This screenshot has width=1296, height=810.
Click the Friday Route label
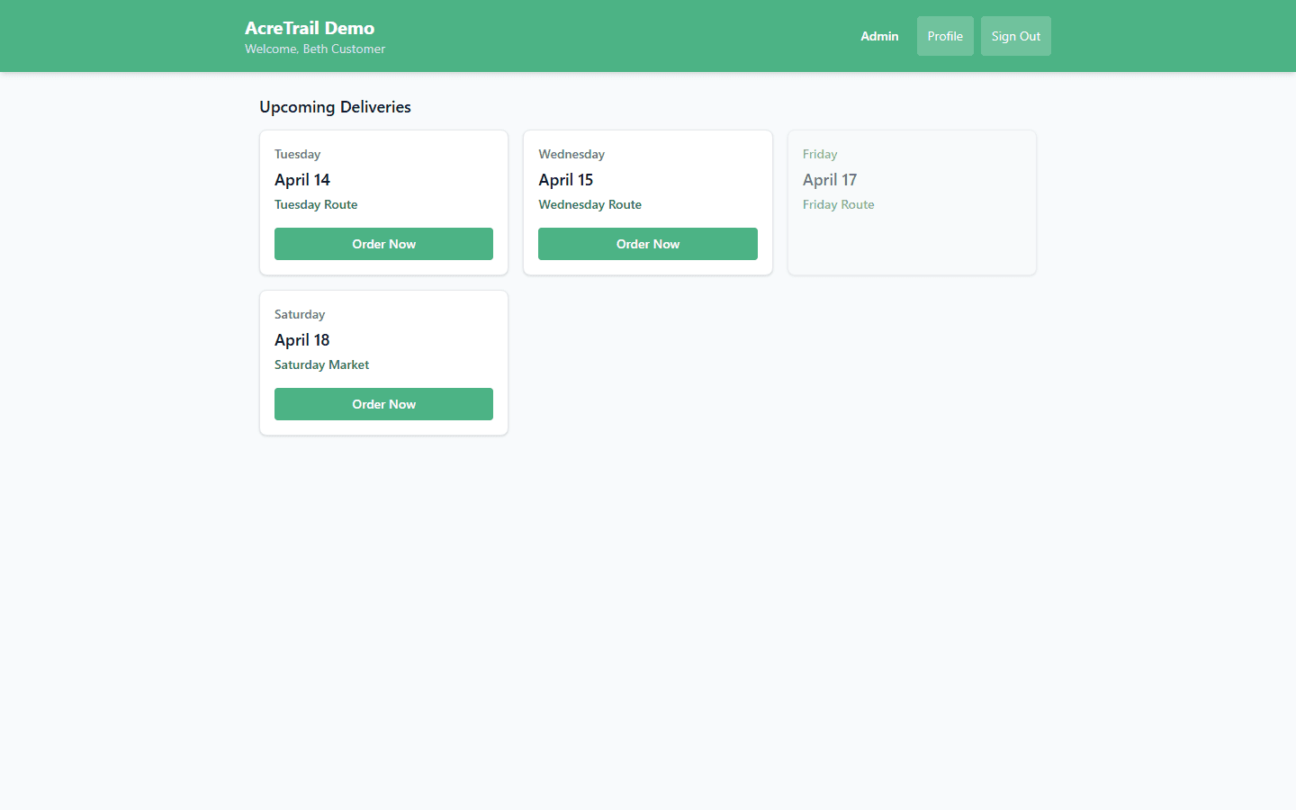point(838,204)
